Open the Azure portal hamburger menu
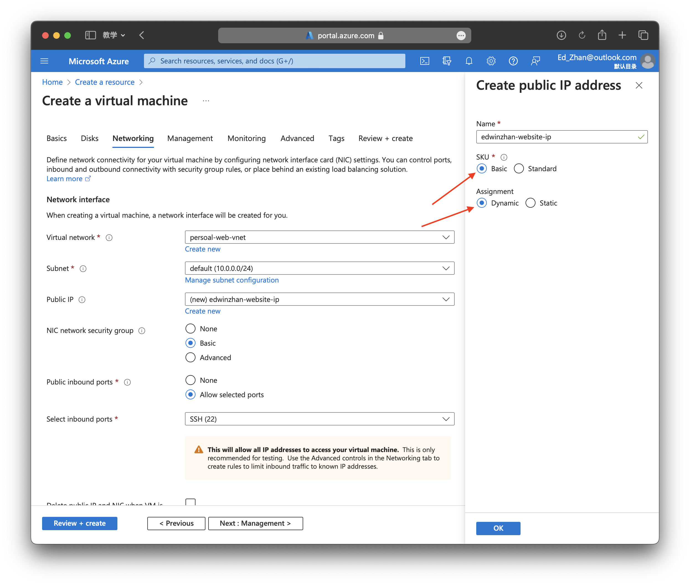Image resolution: width=690 pixels, height=585 pixels. tap(44, 61)
